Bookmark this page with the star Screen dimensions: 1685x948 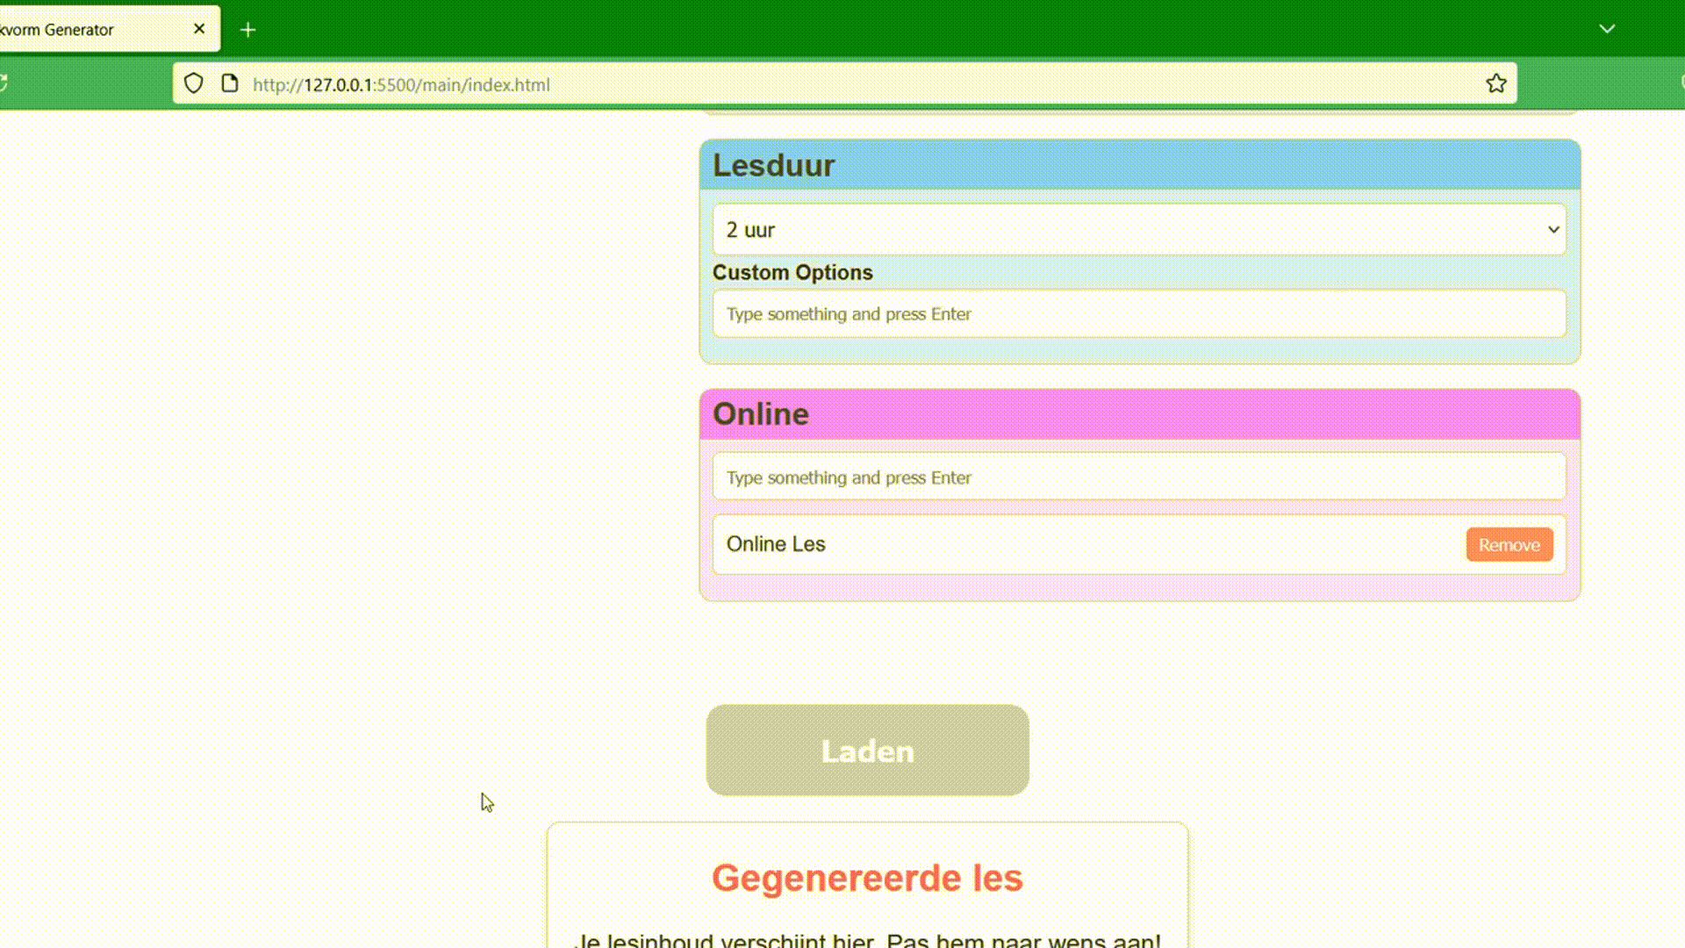(x=1496, y=84)
